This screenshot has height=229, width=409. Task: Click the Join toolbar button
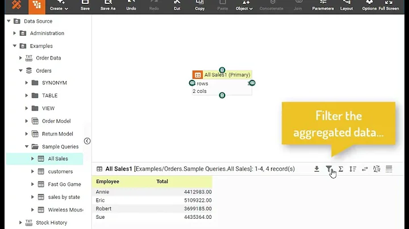(x=298, y=6)
